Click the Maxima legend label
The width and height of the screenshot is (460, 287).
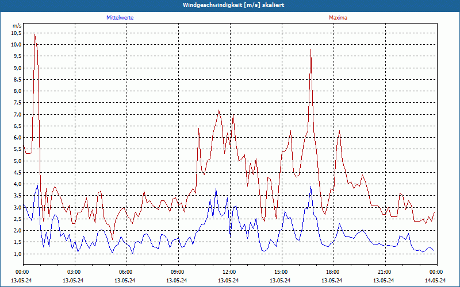coord(338,18)
